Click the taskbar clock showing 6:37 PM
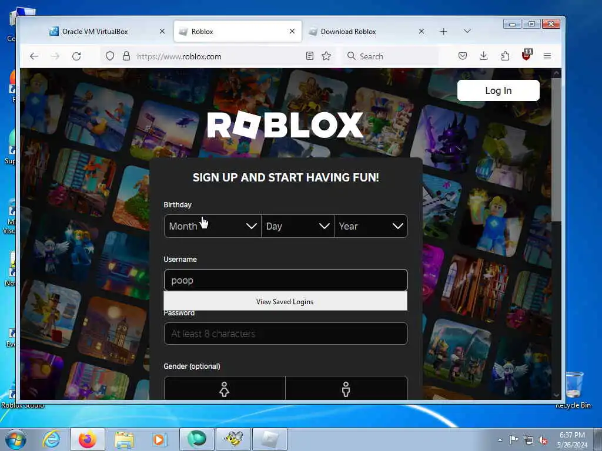 click(x=572, y=440)
